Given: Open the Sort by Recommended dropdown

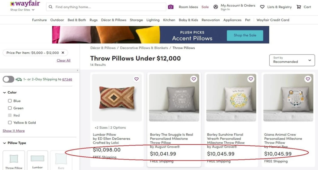Looking at the screenshot, I should point(292,60).
